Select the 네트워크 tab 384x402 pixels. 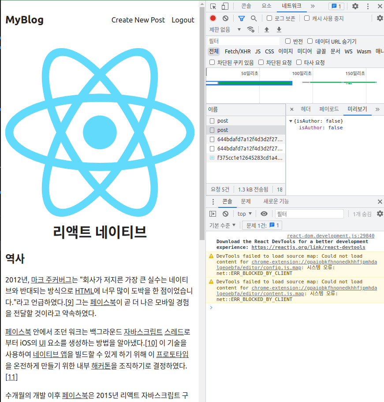click(x=291, y=6)
